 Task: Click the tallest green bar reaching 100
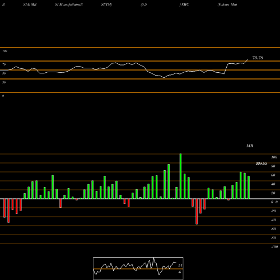[180, 176]
